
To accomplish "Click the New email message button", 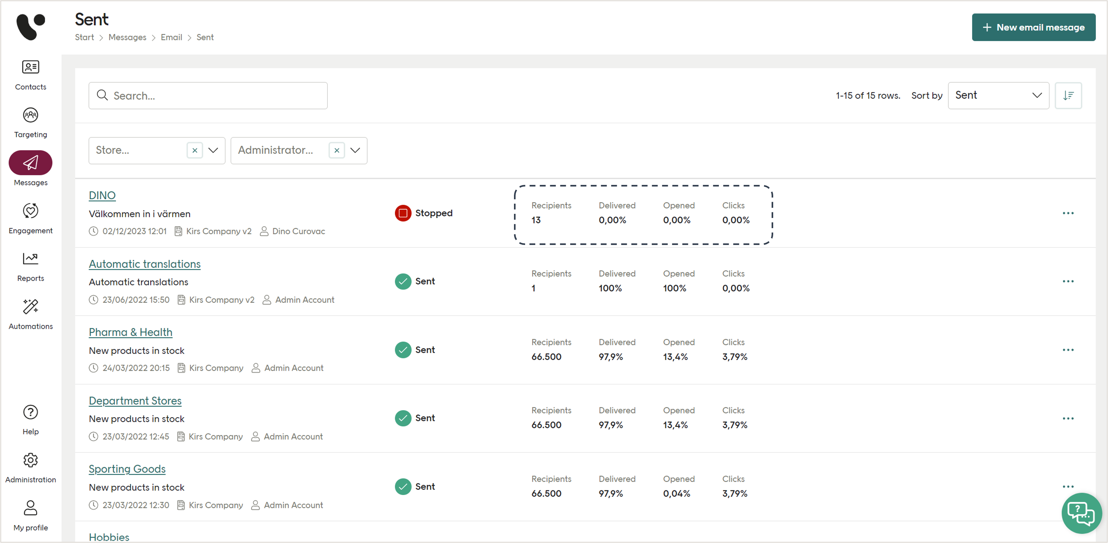I will click(x=1034, y=27).
